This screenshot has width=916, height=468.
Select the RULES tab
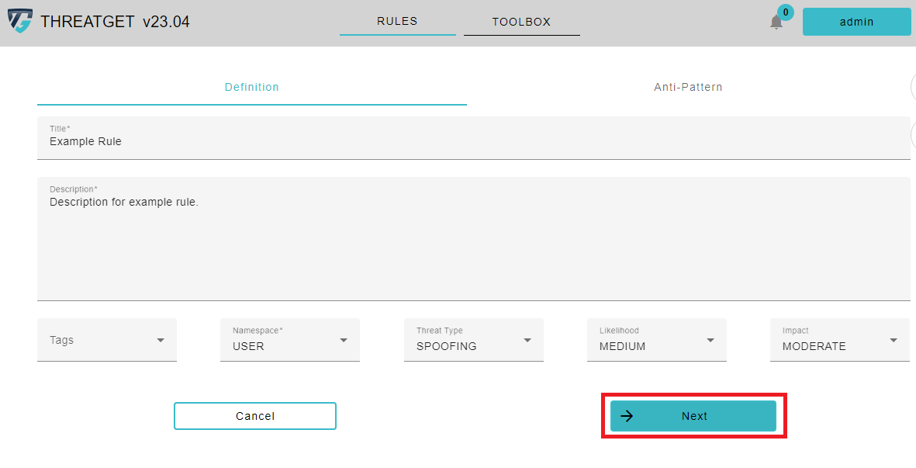[397, 21]
